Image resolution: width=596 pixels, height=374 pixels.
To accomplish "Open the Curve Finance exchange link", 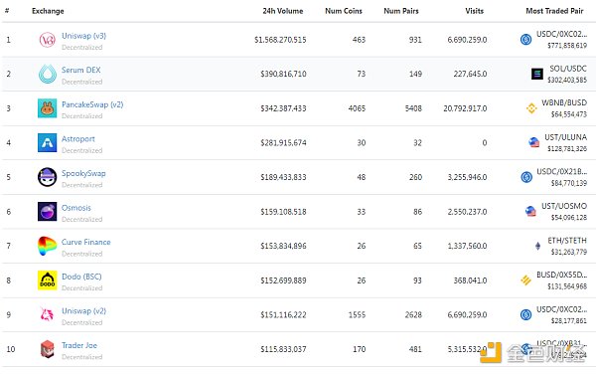I will (x=85, y=242).
